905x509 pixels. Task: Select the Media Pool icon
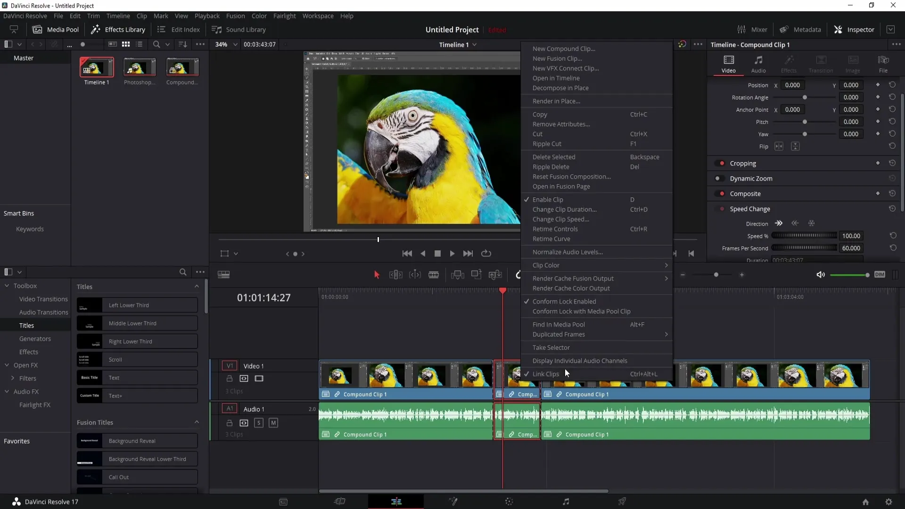[37, 29]
